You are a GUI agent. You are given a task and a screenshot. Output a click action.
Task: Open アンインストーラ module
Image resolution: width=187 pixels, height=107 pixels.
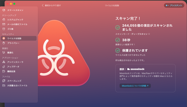coord(15,62)
